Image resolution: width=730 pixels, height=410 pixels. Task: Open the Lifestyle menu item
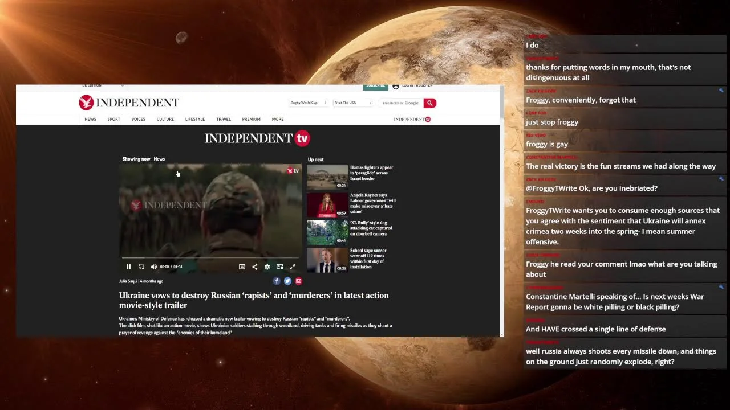point(194,119)
